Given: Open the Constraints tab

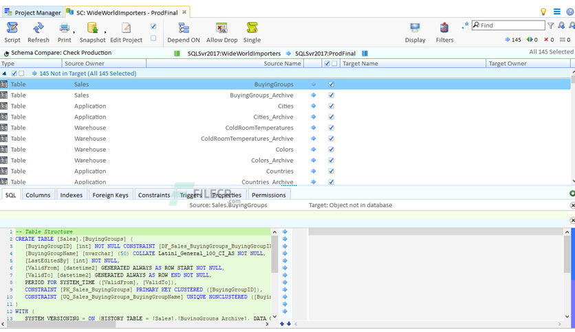Looking at the screenshot, I should point(154,195).
